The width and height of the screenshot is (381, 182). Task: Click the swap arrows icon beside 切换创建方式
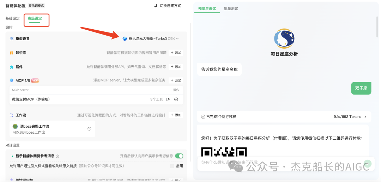point(156,6)
